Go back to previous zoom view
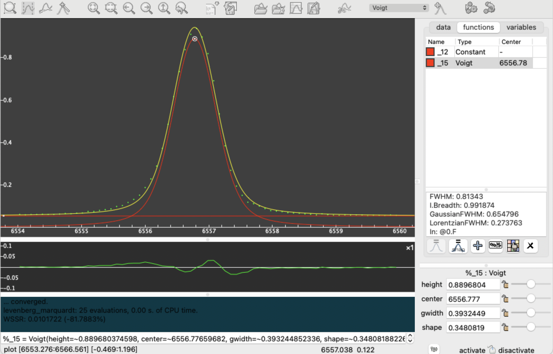Viewport: 553px width, 354px height. [182, 8]
